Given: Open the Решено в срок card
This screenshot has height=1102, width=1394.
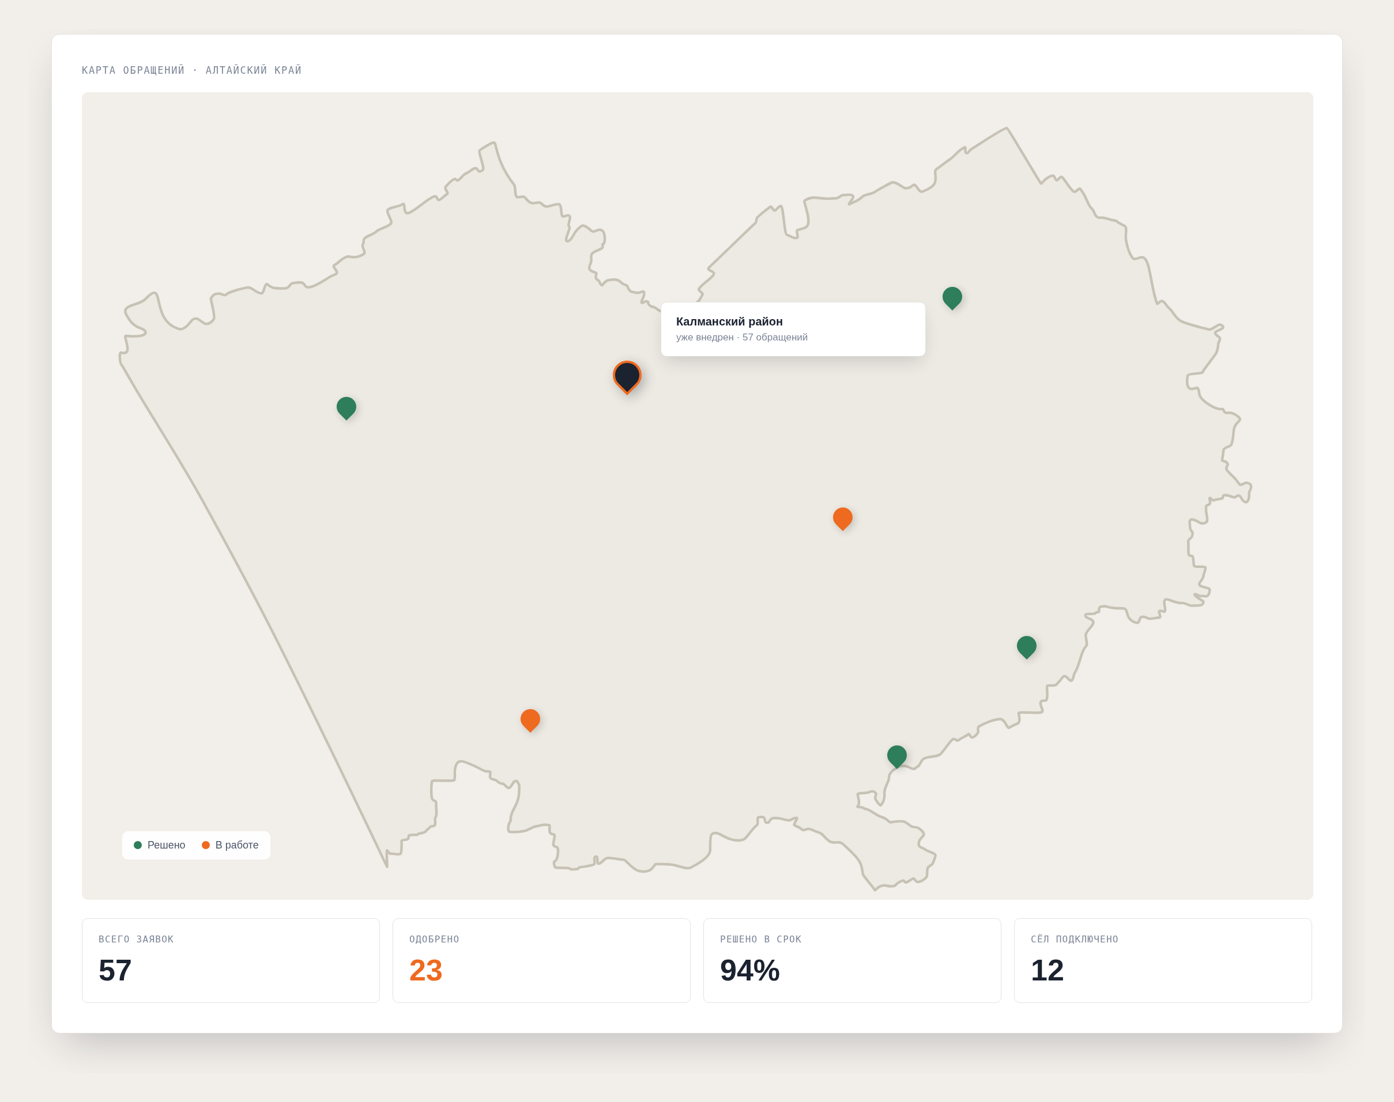Looking at the screenshot, I should [852, 961].
